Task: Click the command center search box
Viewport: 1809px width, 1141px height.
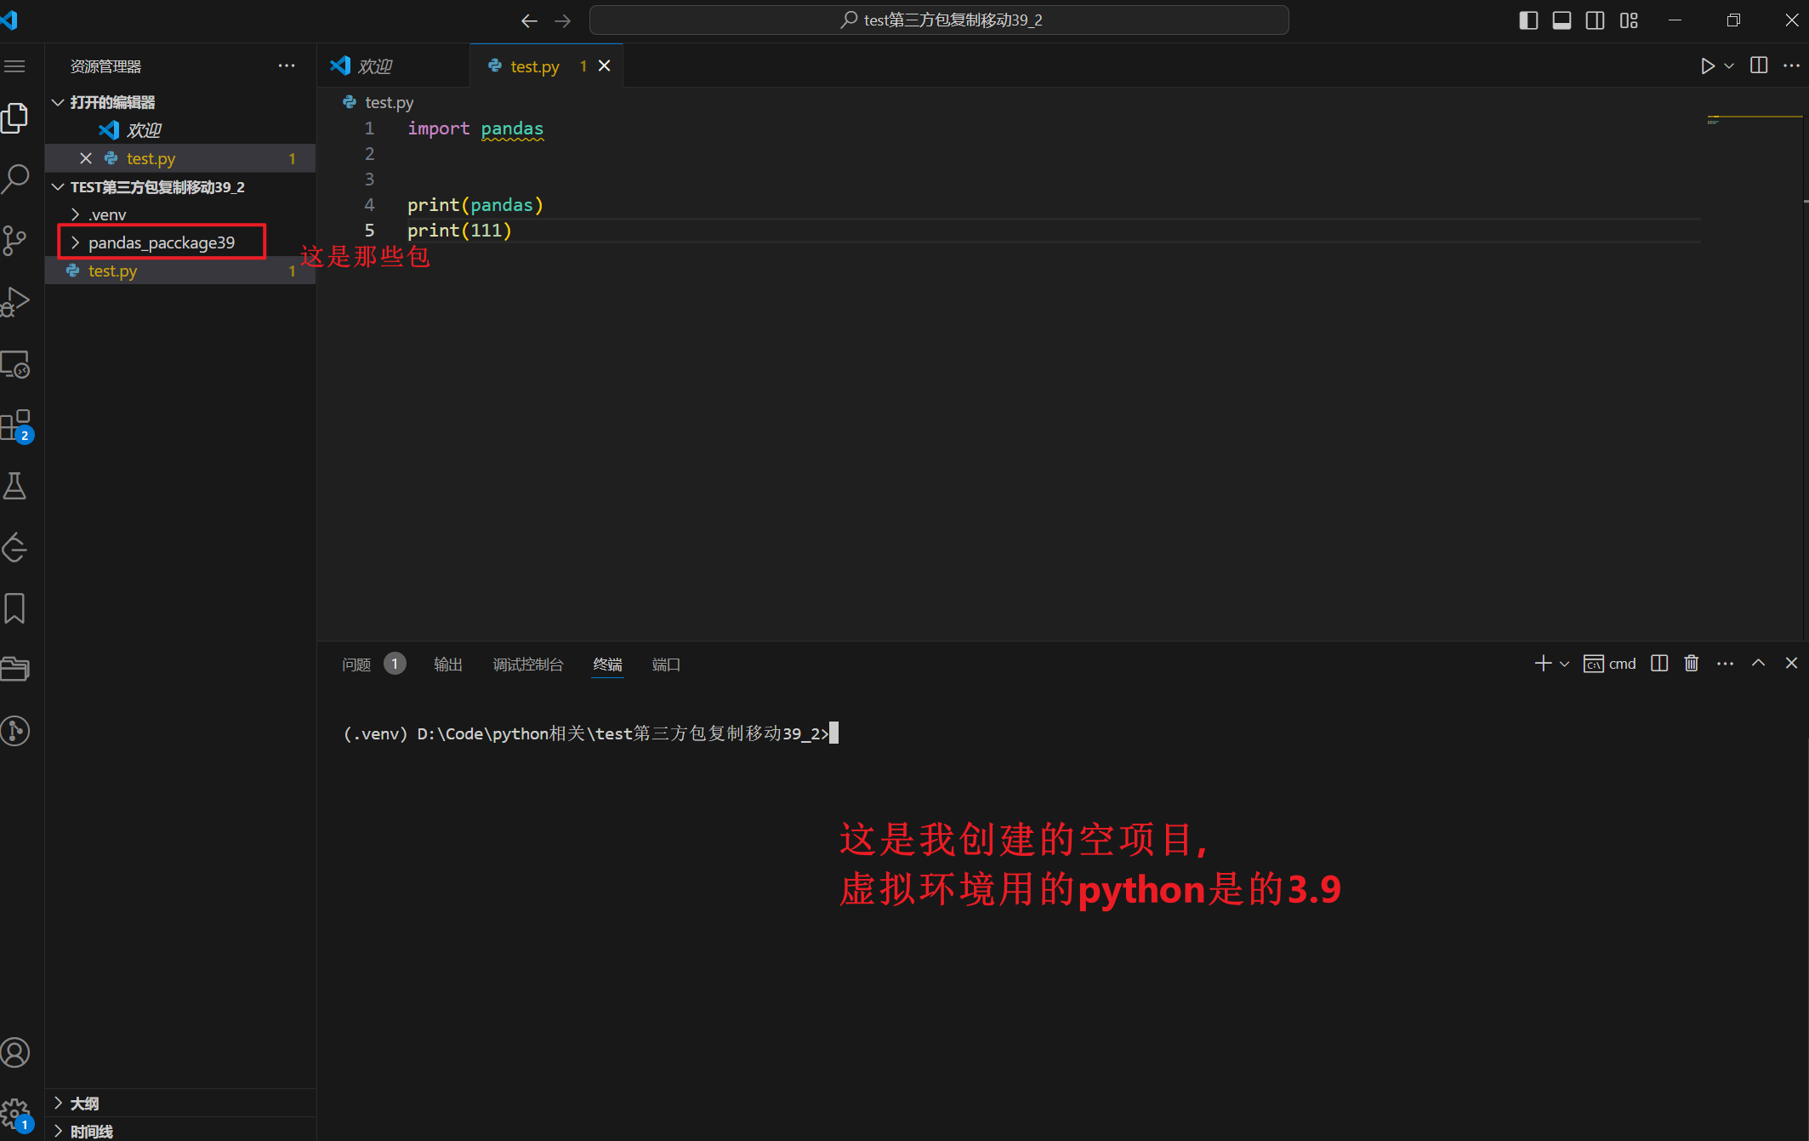Action: [939, 20]
